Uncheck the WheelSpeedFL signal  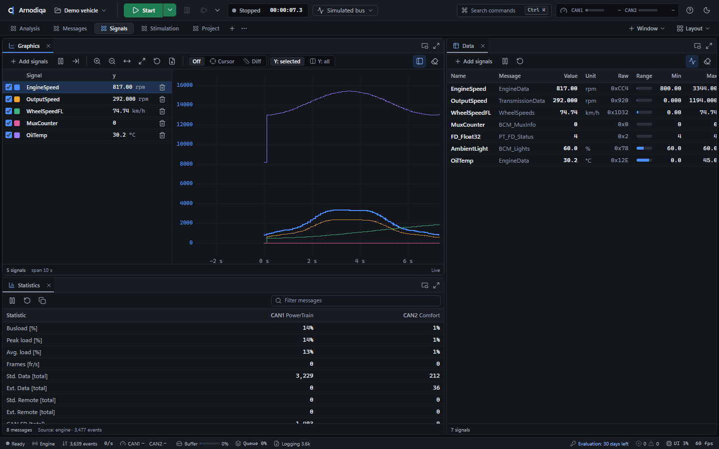tap(8, 111)
